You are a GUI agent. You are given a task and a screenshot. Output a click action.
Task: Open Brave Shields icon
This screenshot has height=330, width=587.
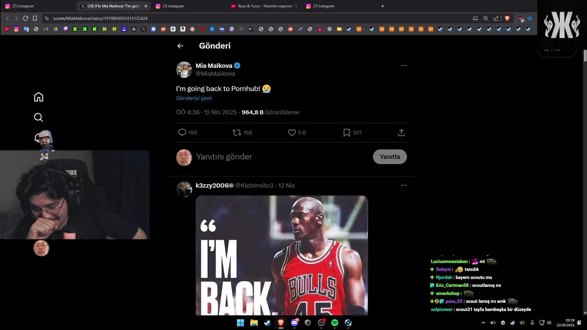[x=507, y=18]
